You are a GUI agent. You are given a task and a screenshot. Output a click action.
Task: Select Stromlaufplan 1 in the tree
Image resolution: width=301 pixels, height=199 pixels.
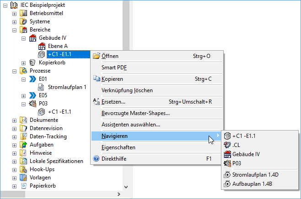pos(67,87)
